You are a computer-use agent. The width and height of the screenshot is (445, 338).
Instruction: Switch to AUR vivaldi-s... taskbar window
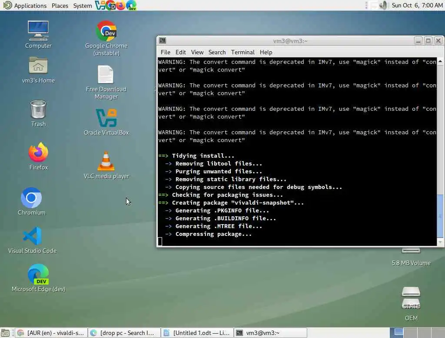(51, 333)
